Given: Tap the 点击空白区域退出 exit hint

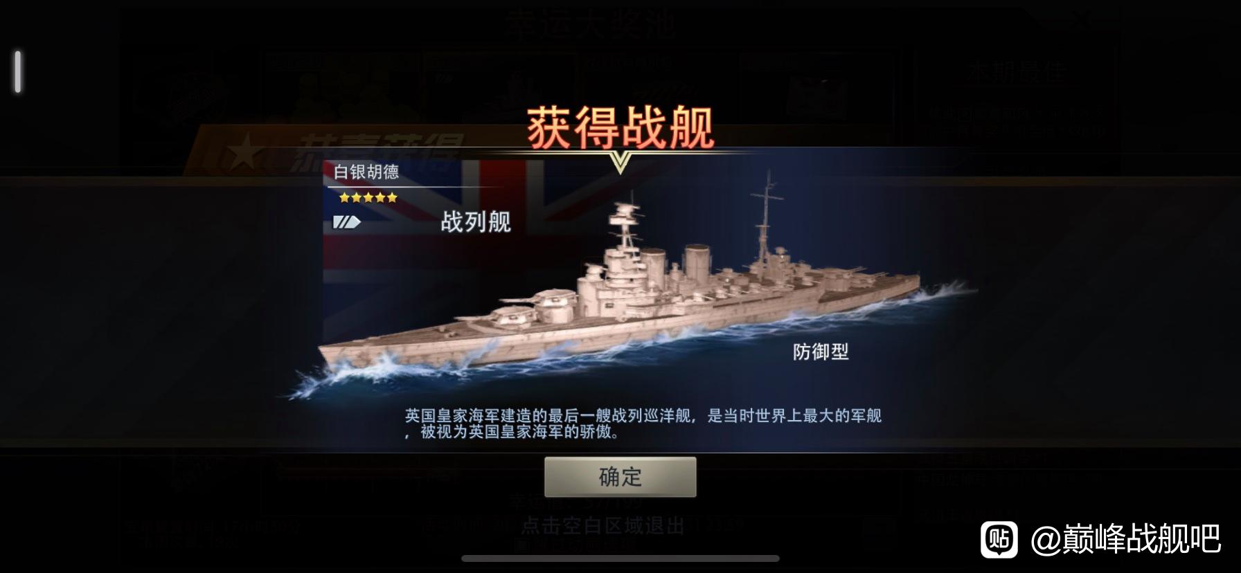Looking at the screenshot, I should [602, 525].
